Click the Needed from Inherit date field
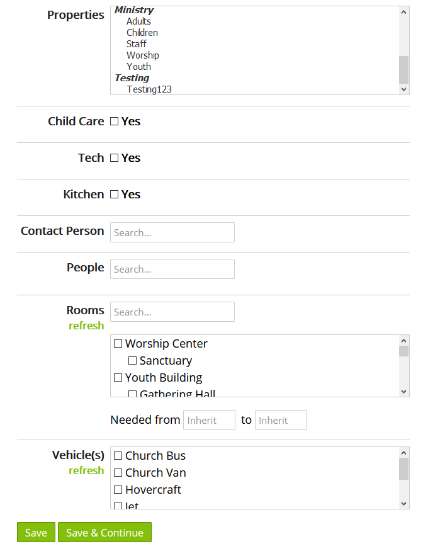 (x=209, y=420)
